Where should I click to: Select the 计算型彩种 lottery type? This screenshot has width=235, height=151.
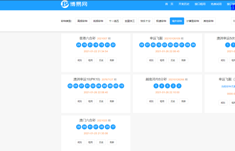coord(193,21)
